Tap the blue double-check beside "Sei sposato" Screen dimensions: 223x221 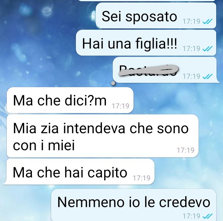click(x=207, y=21)
